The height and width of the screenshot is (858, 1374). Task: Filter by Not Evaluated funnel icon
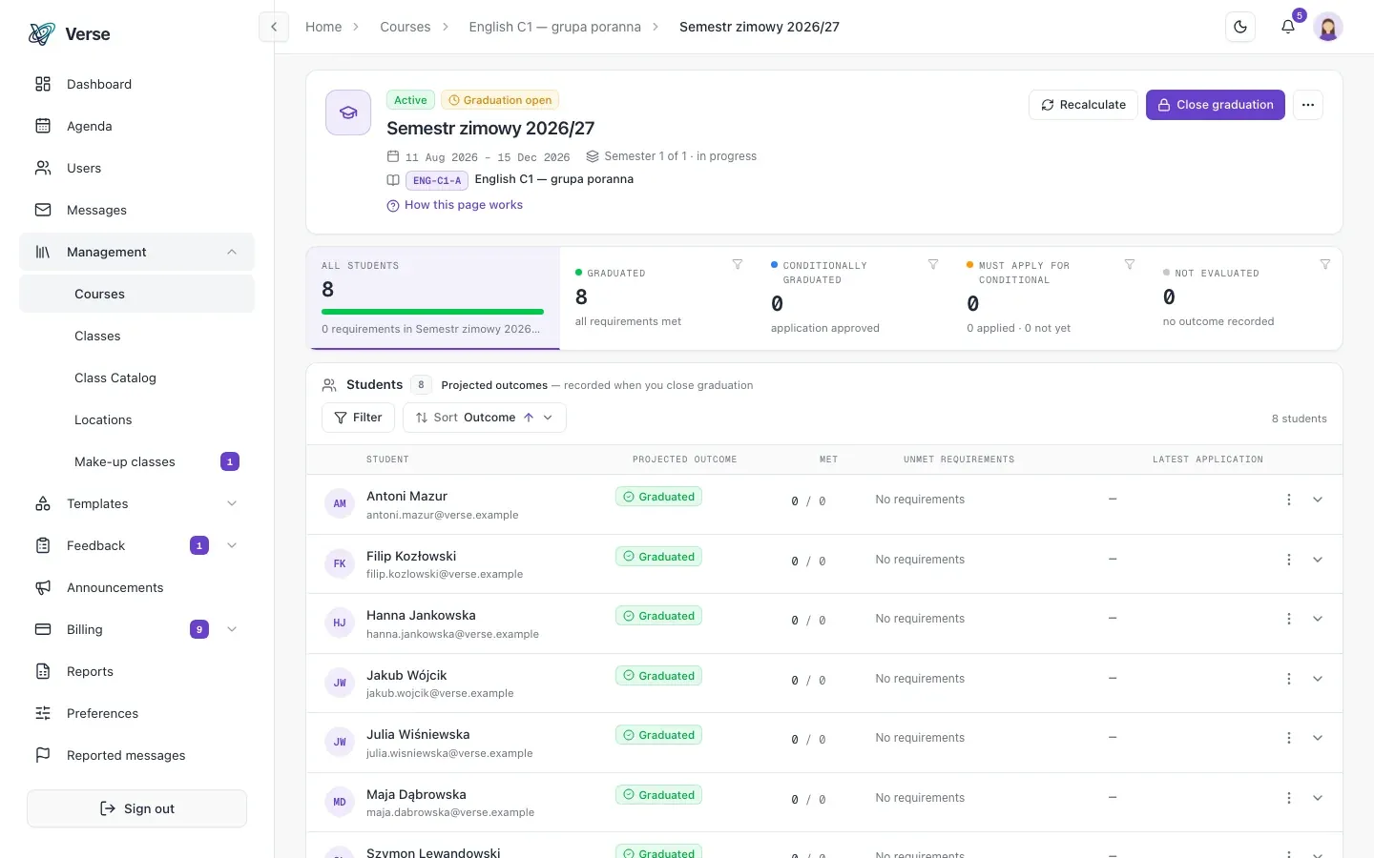coord(1325,264)
